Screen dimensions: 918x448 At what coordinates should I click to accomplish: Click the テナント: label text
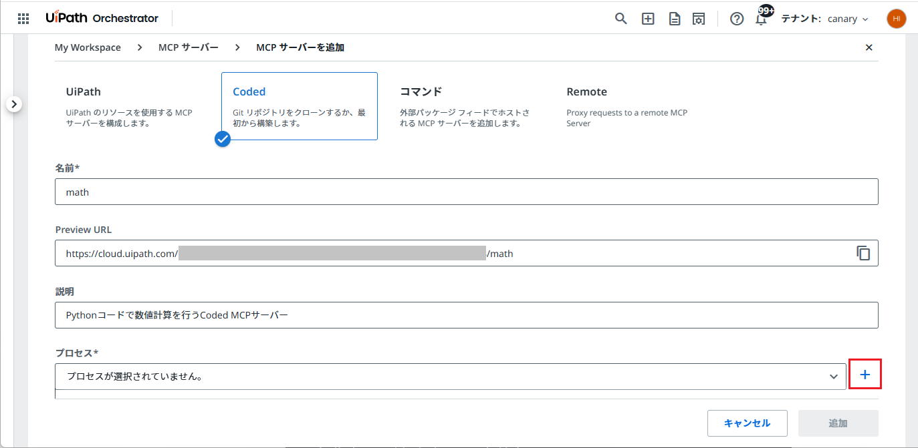pyautogui.click(x=801, y=19)
